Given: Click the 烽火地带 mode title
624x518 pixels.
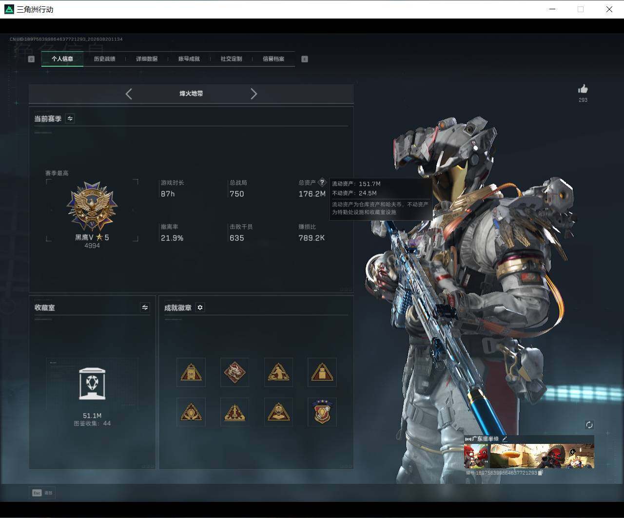Looking at the screenshot, I should (x=191, y=94).
